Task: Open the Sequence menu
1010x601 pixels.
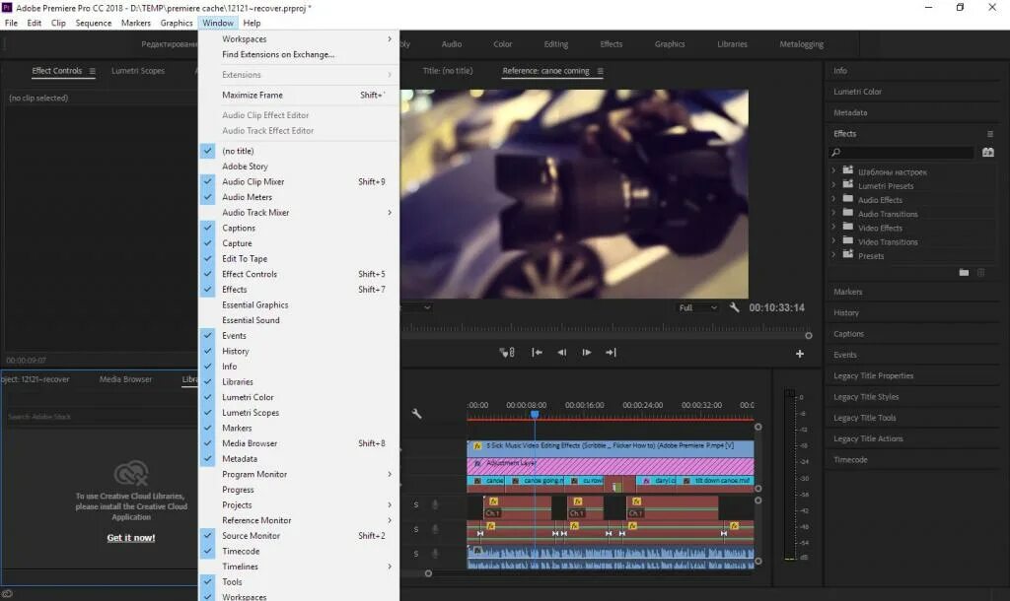Action: (94, 24)
